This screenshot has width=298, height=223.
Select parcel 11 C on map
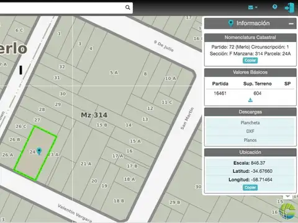167,102
